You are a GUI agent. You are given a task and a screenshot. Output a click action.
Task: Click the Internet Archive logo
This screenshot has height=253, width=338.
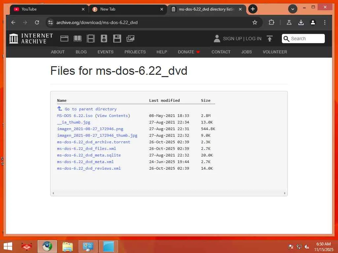31,39
